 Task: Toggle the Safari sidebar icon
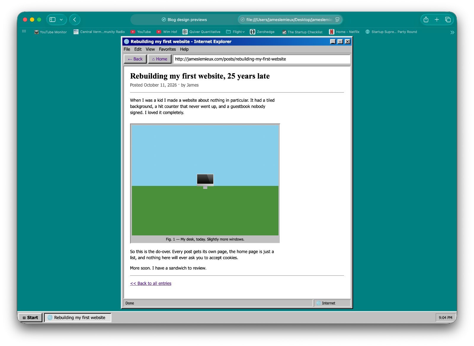(x=52, y=20)
